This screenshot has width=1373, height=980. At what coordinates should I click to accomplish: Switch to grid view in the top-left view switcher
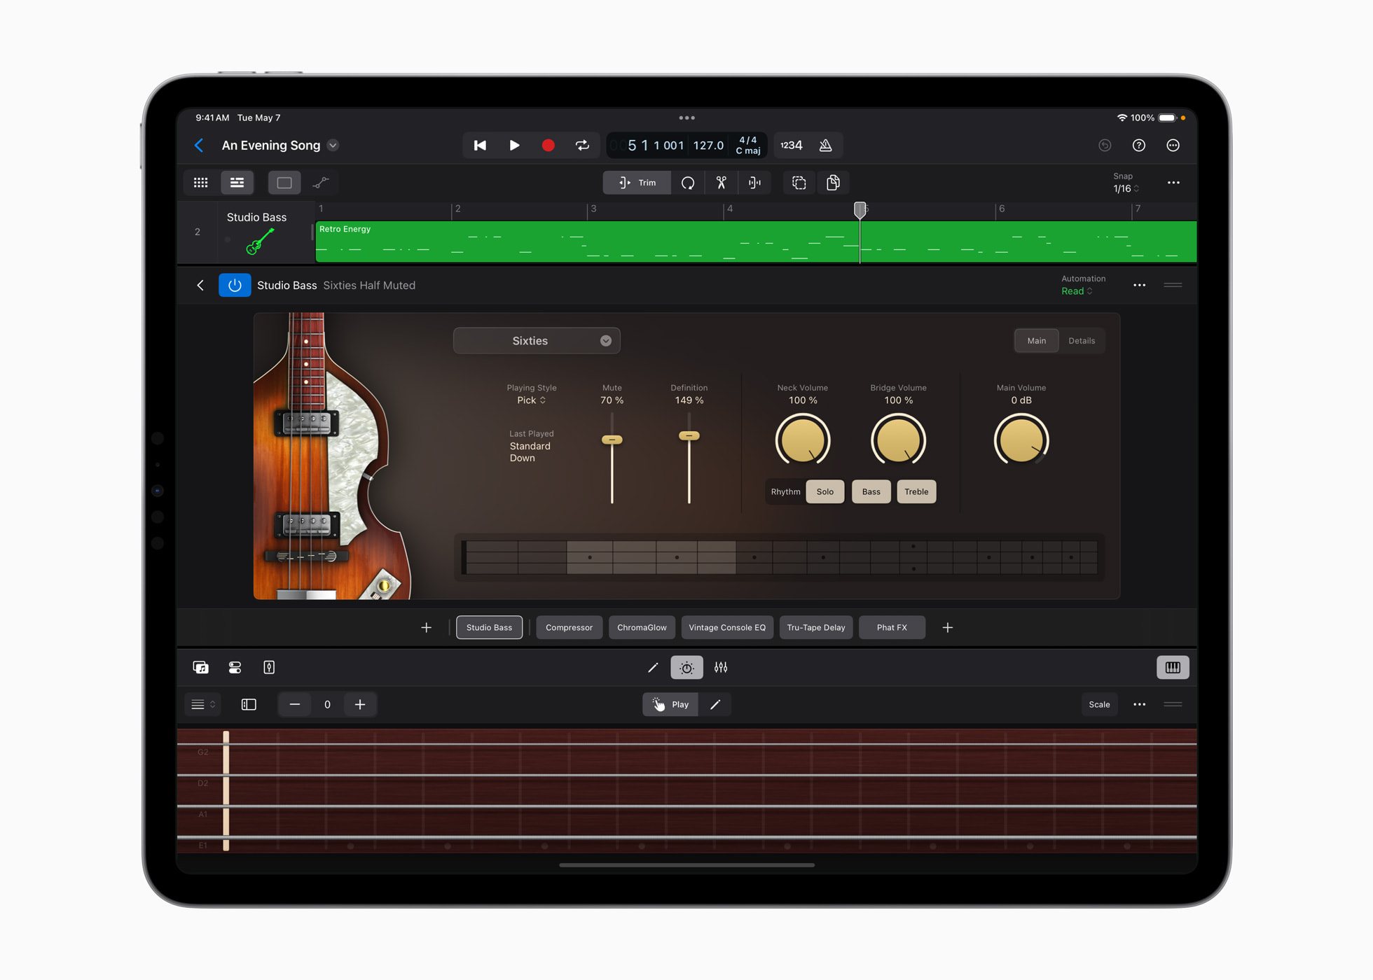tap(200, 183)
